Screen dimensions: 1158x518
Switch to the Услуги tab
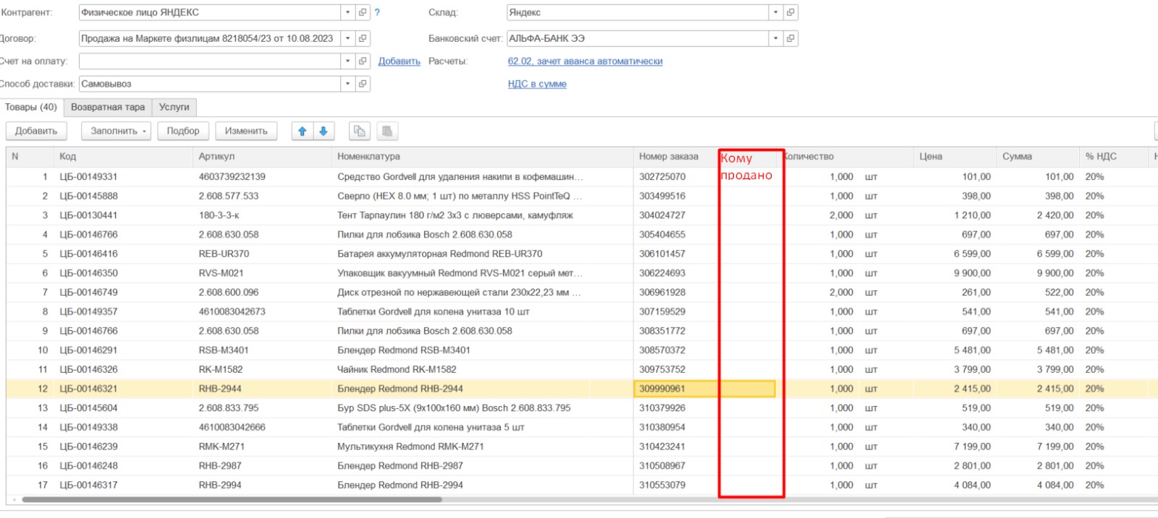[174, 107]
